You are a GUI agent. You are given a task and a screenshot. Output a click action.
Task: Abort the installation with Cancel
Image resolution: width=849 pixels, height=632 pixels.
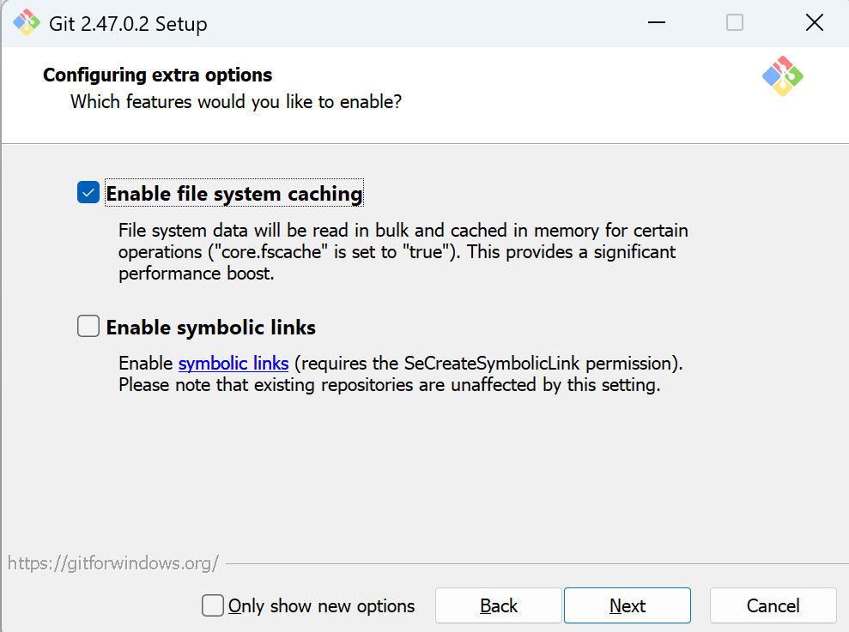pos(773,605)
